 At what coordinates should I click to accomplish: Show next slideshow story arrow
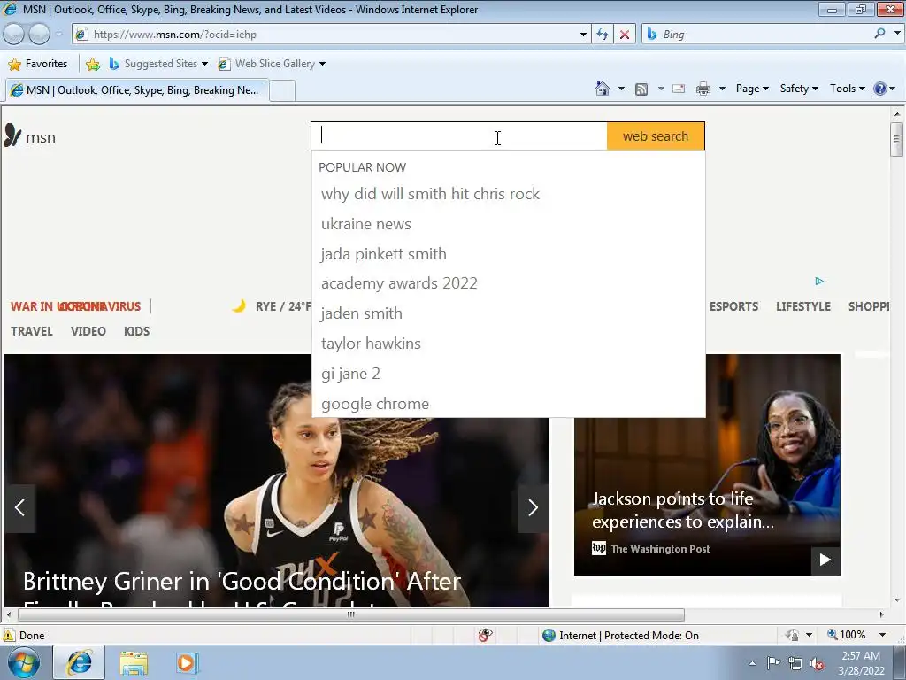(534, 507)
